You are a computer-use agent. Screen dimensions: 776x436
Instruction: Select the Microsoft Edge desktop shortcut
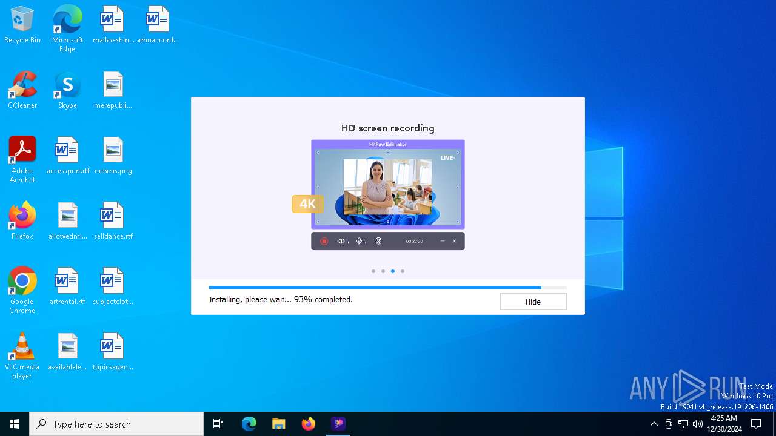coord(67,28)
